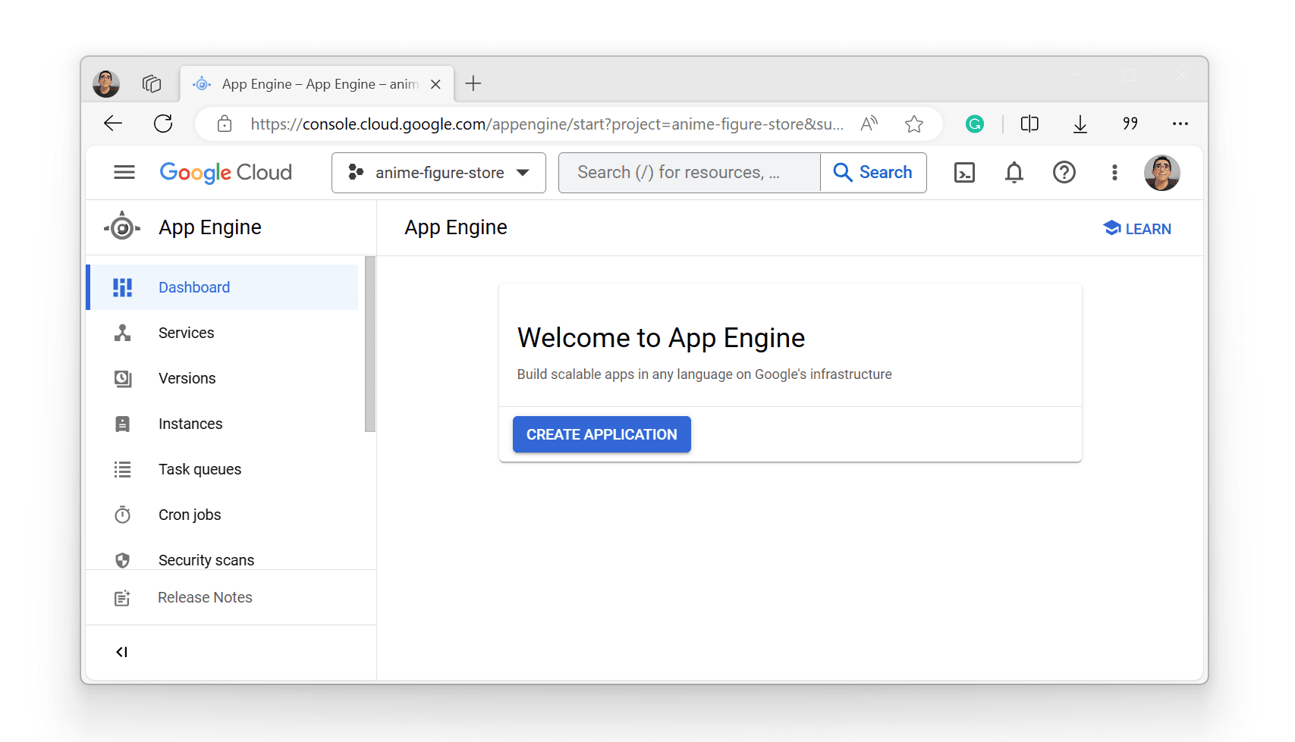Open the help question mark icon
1295x742 pixels.
tap(1064, 173)
